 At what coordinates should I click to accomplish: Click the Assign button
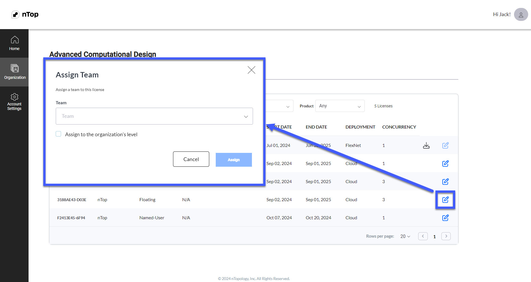(x=234, y=160)
